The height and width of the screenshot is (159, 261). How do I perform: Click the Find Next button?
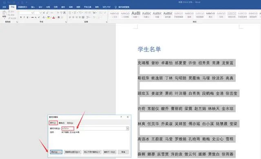[109, 152]
